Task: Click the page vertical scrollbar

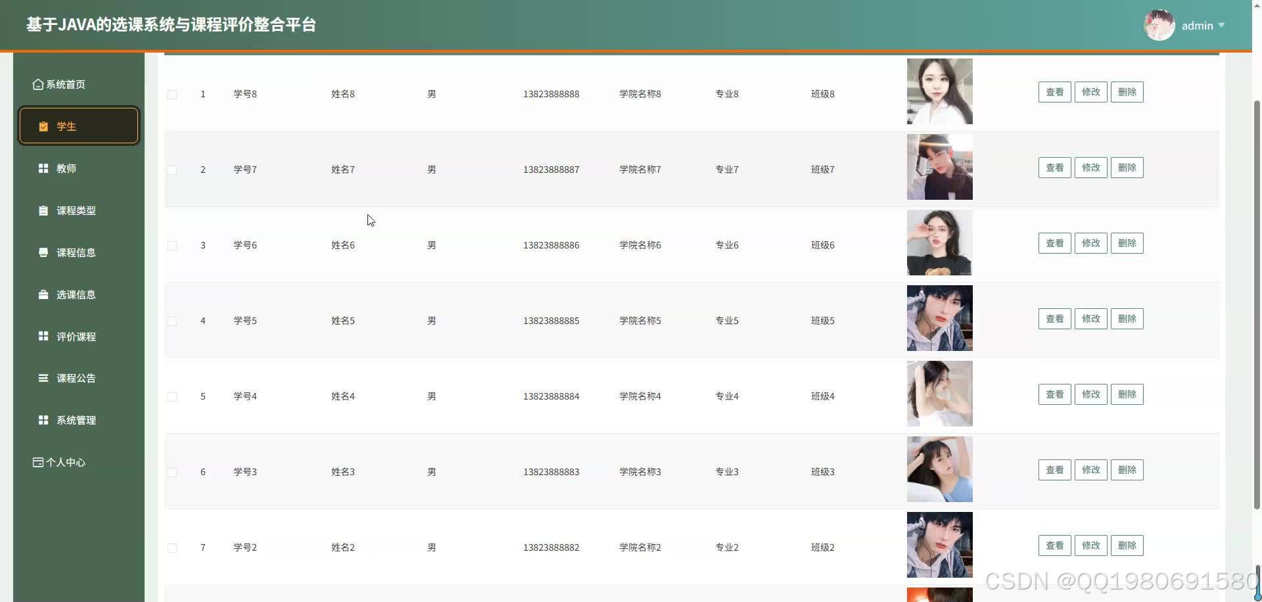Action: (1257, 306)
